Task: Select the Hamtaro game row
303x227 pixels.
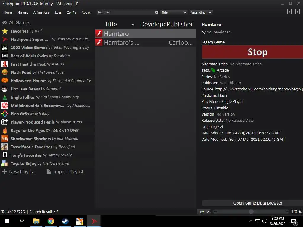Action: coord(146,33)
